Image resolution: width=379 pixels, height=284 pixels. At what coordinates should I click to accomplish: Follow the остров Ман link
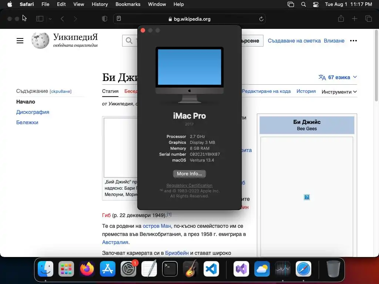pos(157,226)
